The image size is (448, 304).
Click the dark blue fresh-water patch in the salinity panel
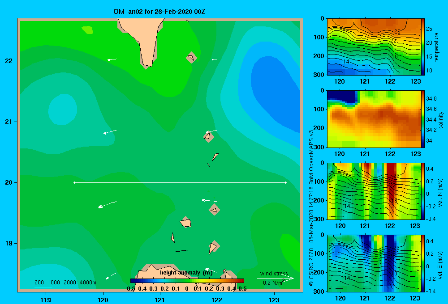point(342,97)
